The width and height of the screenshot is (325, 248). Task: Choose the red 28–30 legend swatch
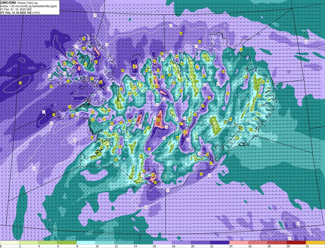tap(277, 242)
